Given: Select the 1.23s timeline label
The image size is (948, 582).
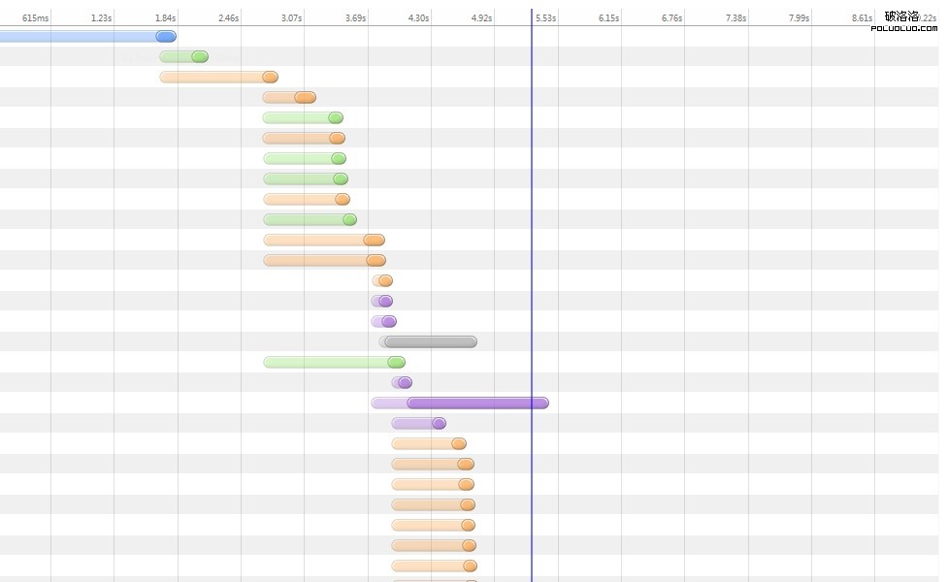Looking at the screenshot, I should (x=101, y=18).
